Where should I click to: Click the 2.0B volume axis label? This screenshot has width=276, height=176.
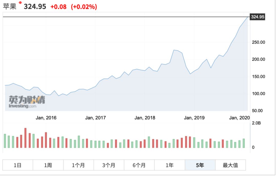[x=257, y=123]
